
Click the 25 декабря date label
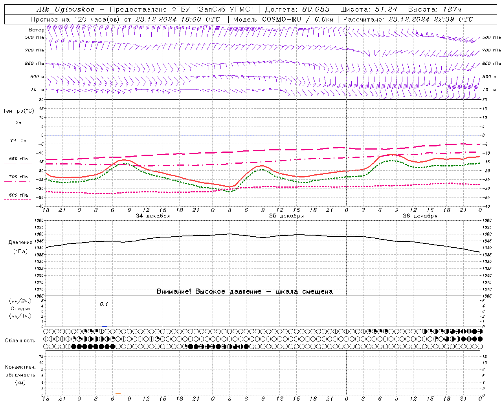(x=286, y=216)
